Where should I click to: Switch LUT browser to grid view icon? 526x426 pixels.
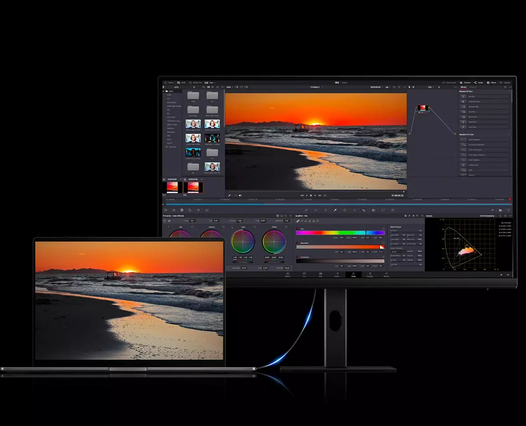tap(208, 87)
